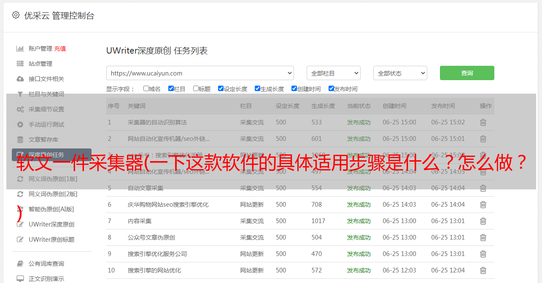542x283 pixels.
Task: Click keyword 自动文章采集
Action: (x=146, y=188)
